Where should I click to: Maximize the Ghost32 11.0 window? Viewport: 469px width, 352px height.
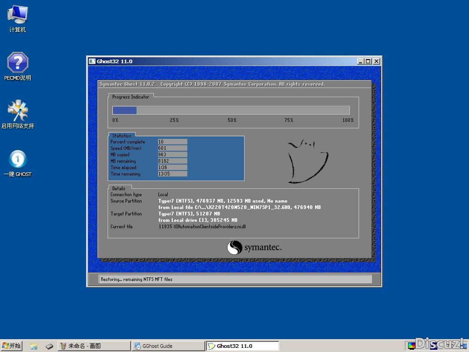[x=368, y=61]
